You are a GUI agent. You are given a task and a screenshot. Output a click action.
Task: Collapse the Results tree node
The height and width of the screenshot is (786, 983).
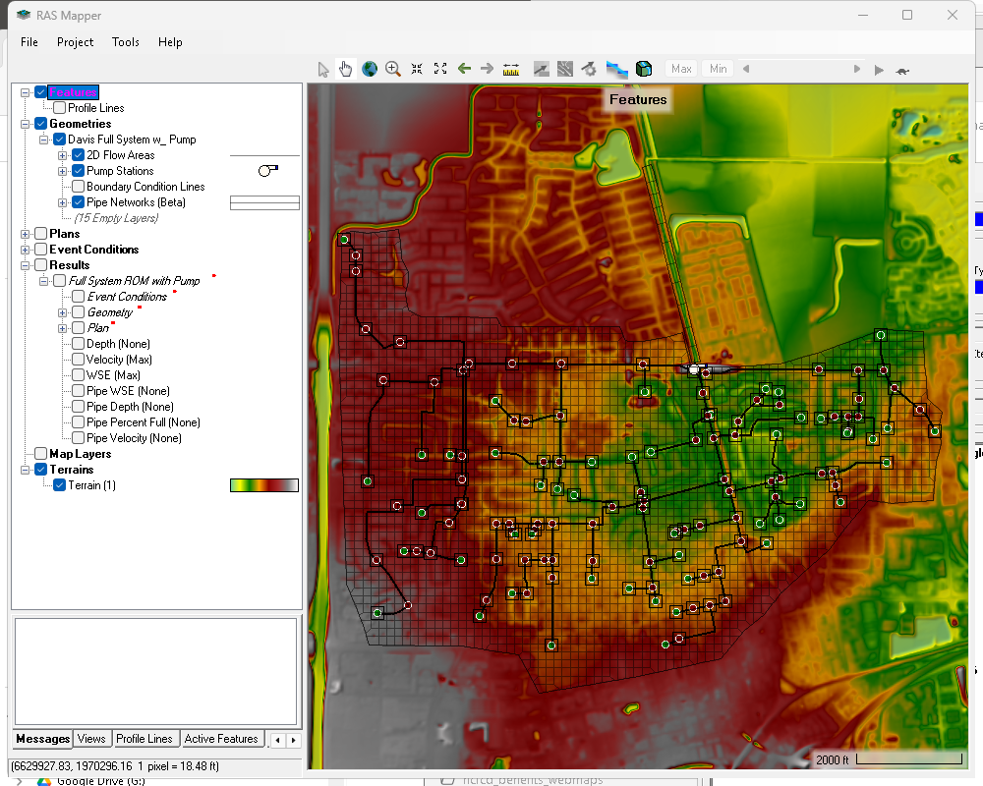point(26,265)
